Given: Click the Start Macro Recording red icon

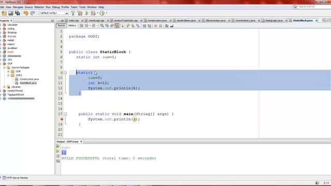Looking at the screenshot, I should [156, 26].
